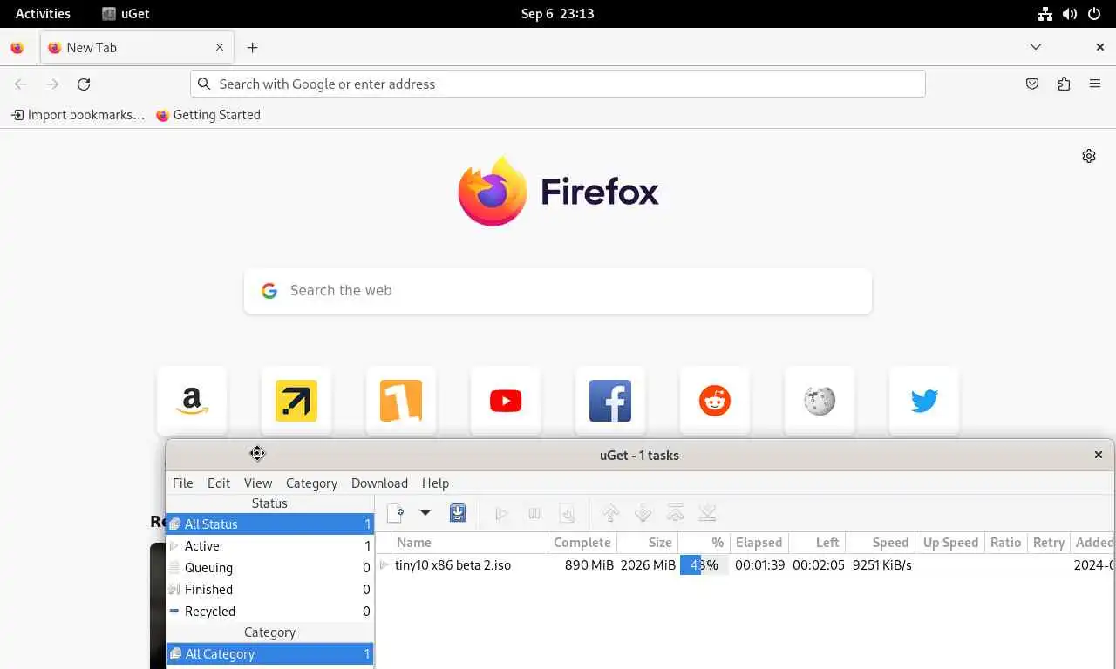
Task: Open the Wikipedia shortcut tile
Action: (820, 401)
